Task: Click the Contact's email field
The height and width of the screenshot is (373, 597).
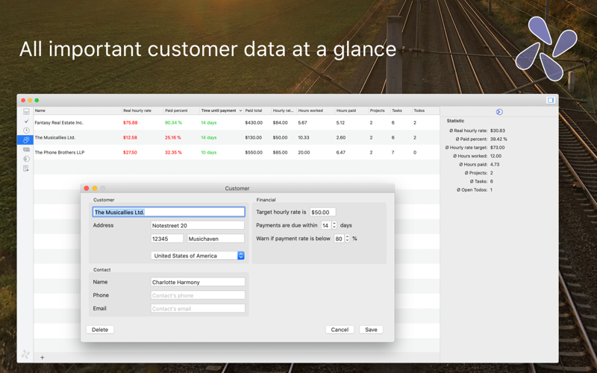Action: (198, 309)
